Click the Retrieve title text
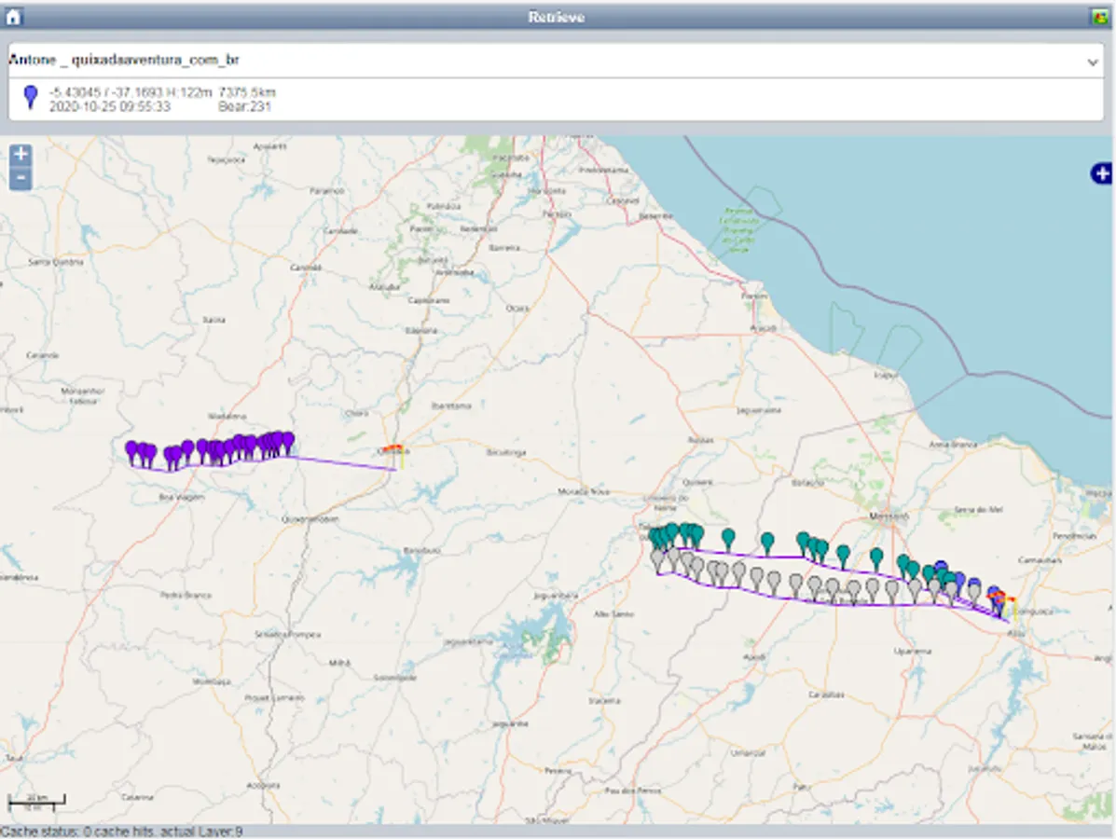The height and width of the screenshot is (839, 1116). pos(557,17)
